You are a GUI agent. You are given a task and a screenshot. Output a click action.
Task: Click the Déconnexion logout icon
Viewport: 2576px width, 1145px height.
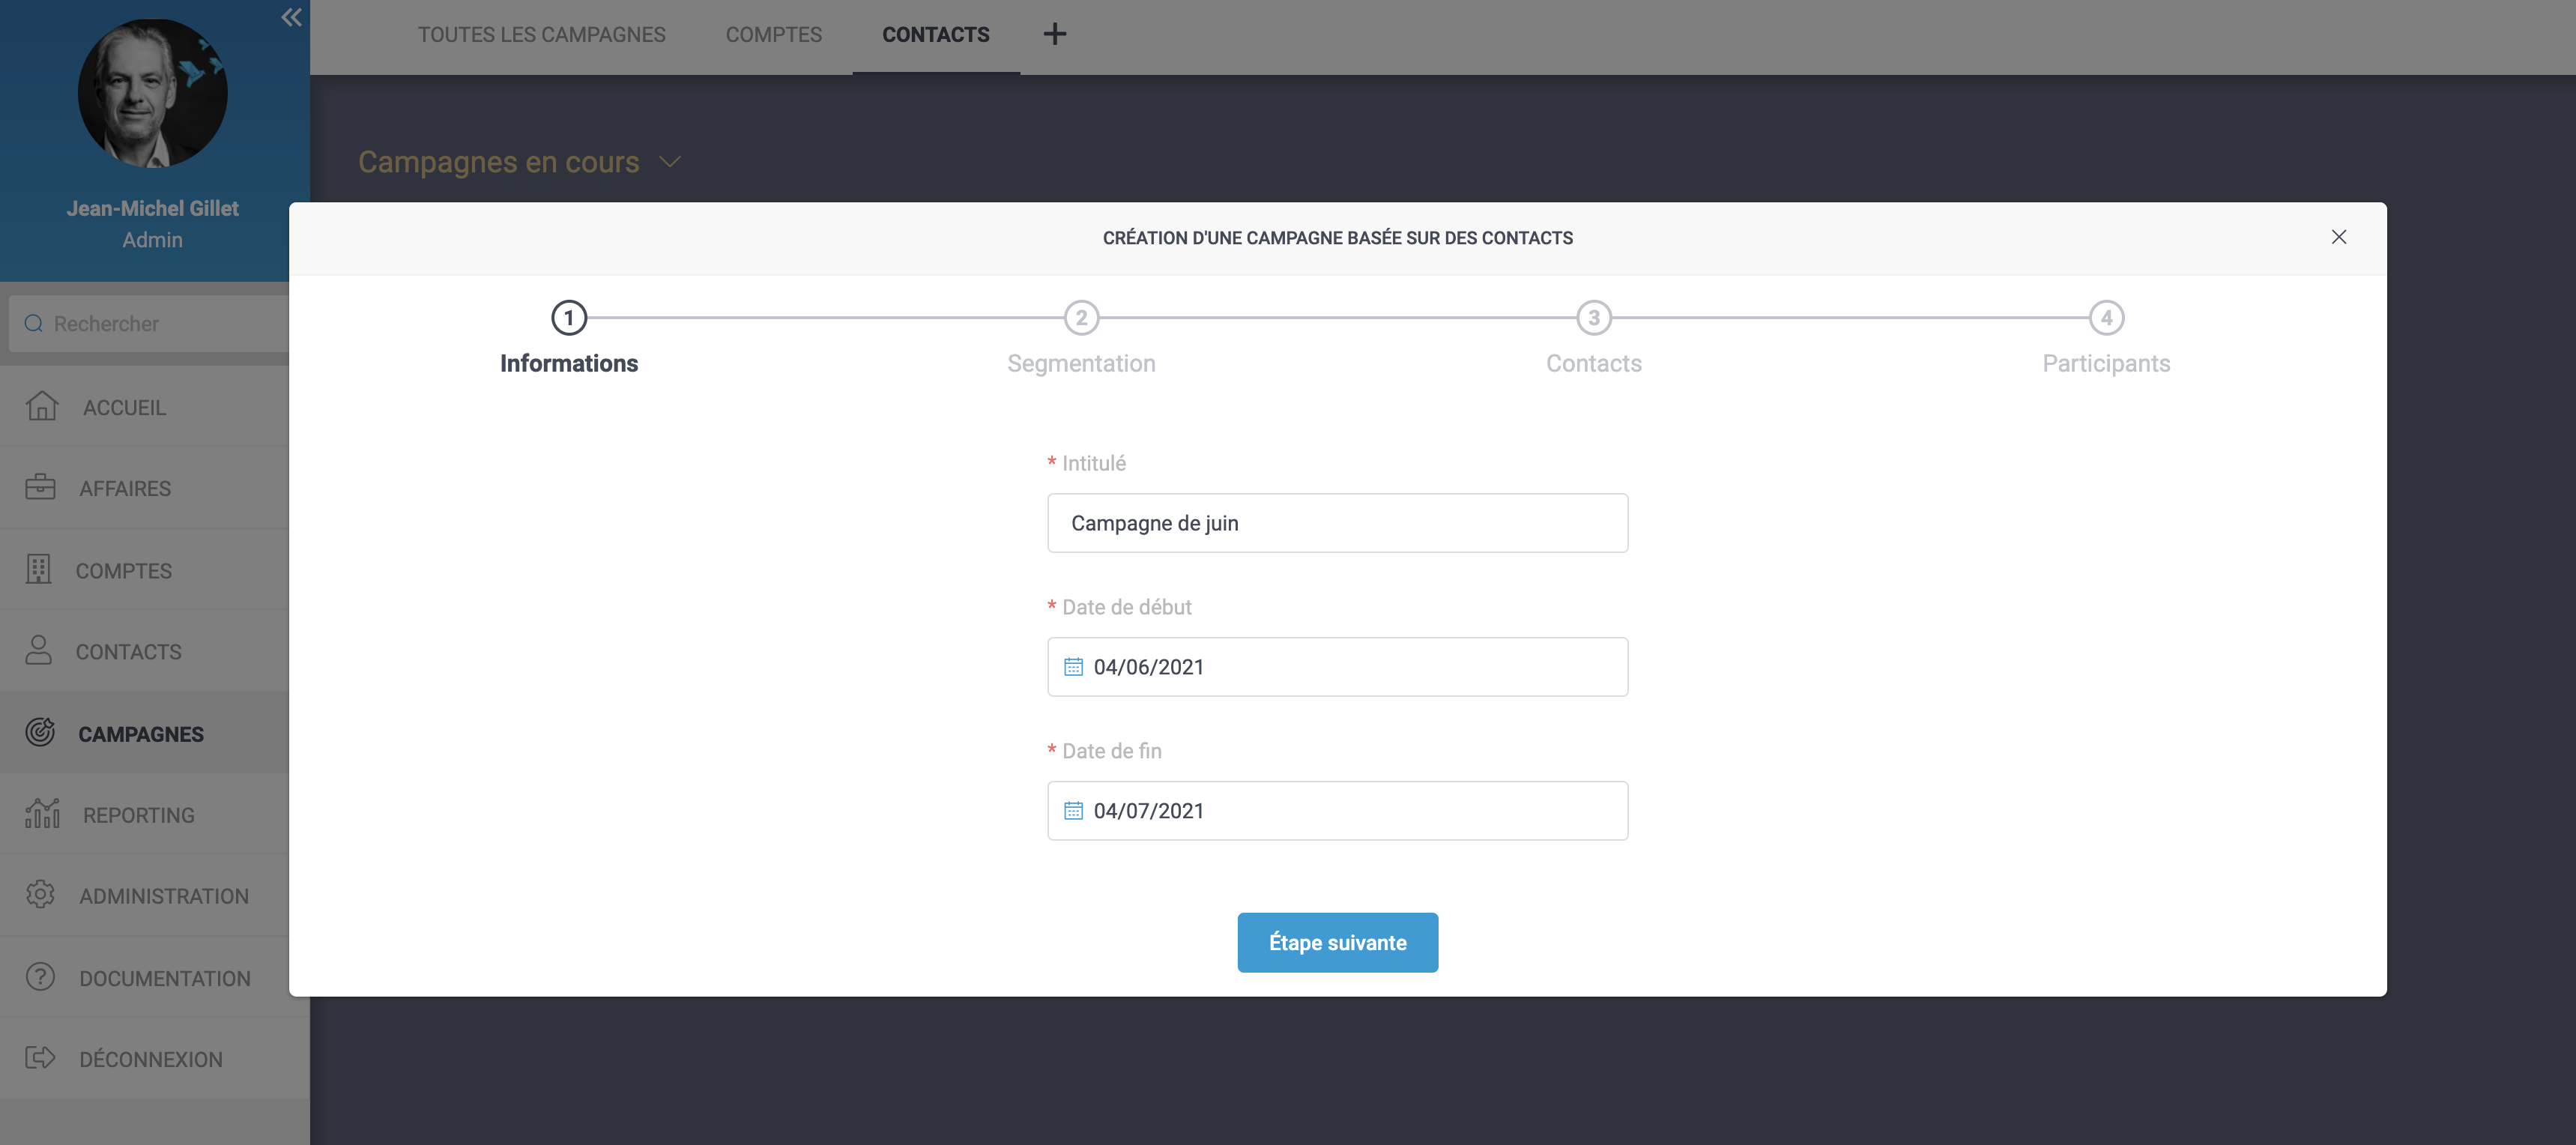click(x=40, y=1057)
